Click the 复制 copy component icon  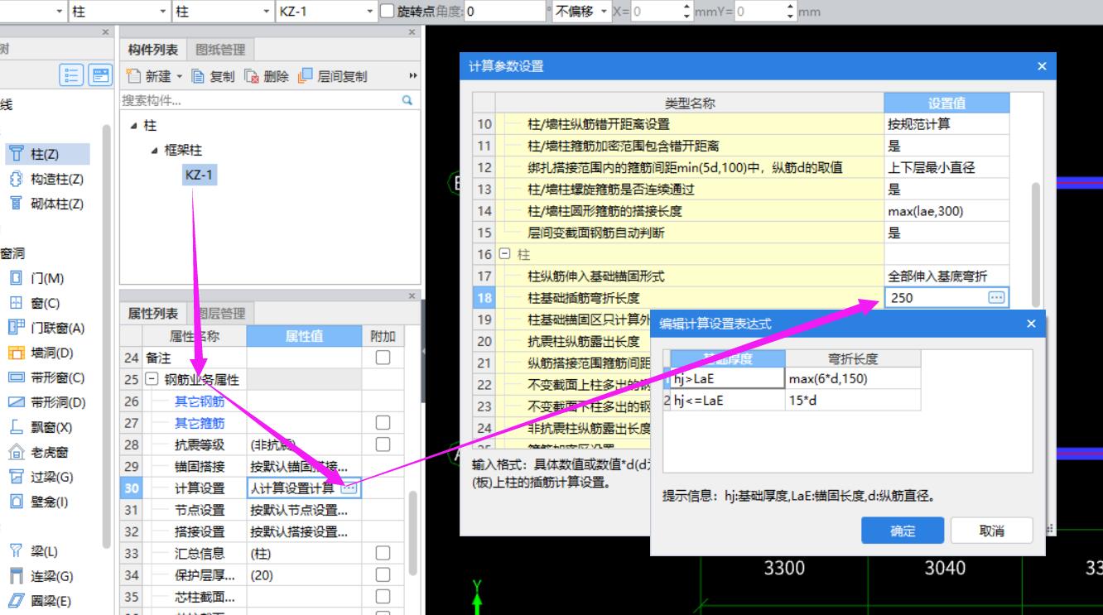199,76
